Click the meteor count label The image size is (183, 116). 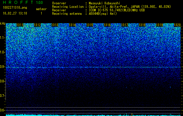(x=41, y=9)
